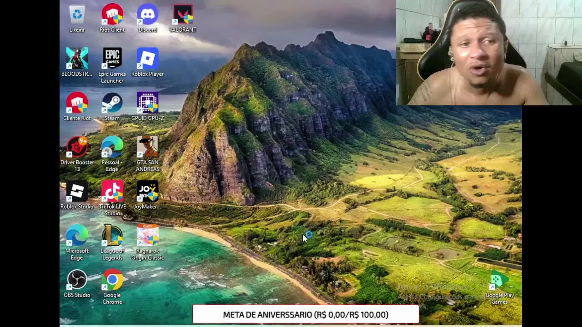Viewport: 582px width, 327px height.
Task: Select the VALORANT desktop icon
Action: point(183,18)
